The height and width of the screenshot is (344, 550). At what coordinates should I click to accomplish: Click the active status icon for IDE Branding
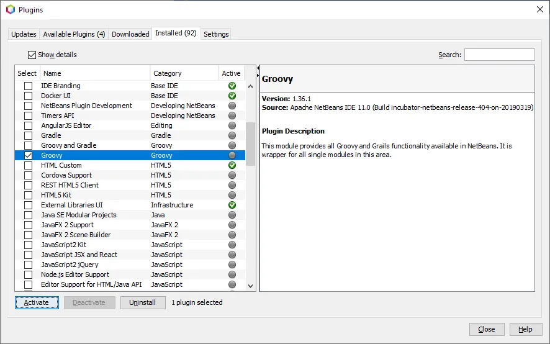click(232, 86)
